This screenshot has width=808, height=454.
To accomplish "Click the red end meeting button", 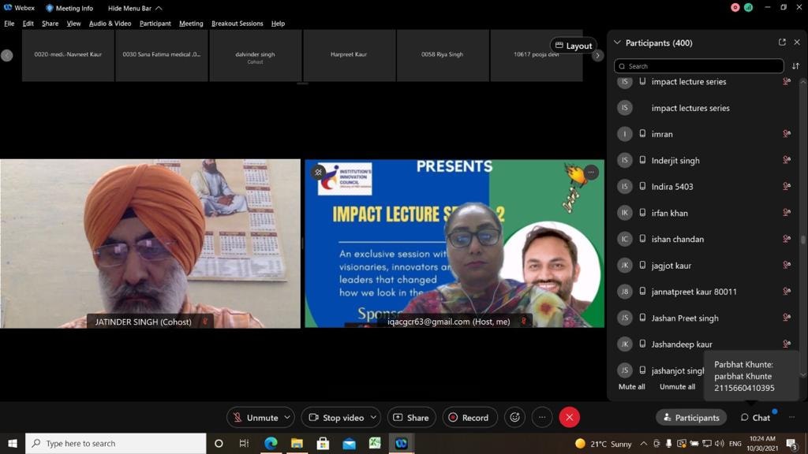I will [569, 418].
